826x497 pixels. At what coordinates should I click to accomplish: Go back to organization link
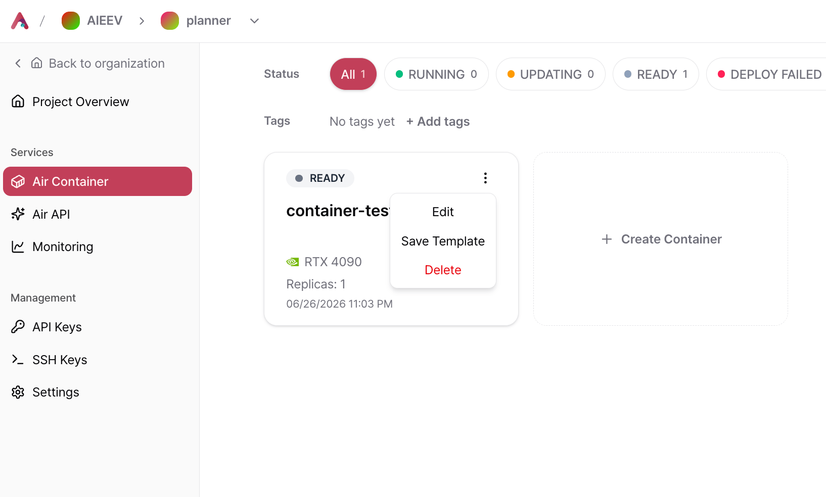pyautogui.click(x=107, y=63)
